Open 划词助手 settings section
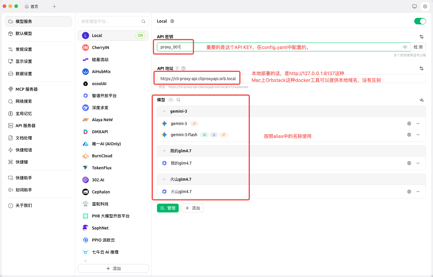Viewport: 433px width, 277px height. click(39, 190)
